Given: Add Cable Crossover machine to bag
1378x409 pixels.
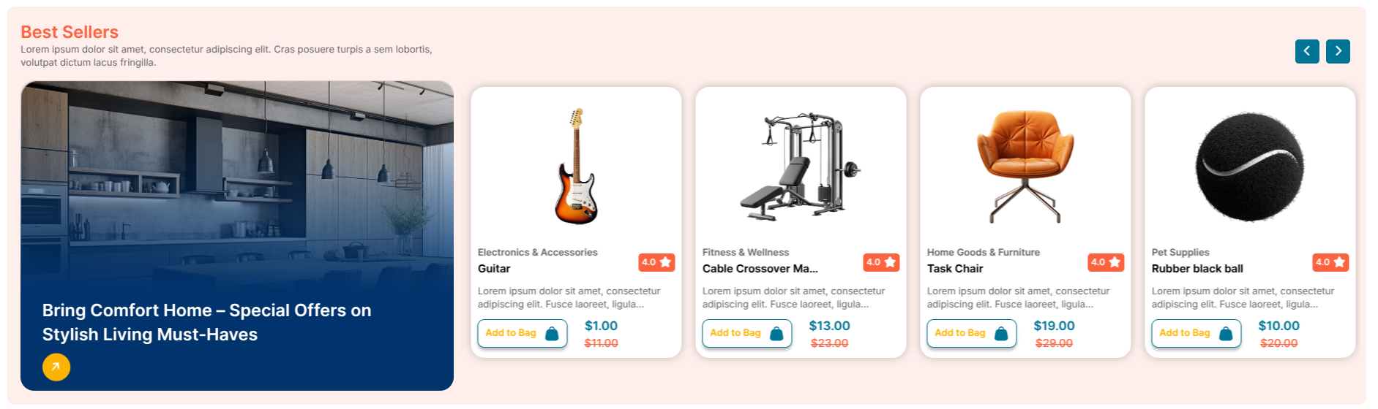Looking at the screenshot, I should (735, 333).
